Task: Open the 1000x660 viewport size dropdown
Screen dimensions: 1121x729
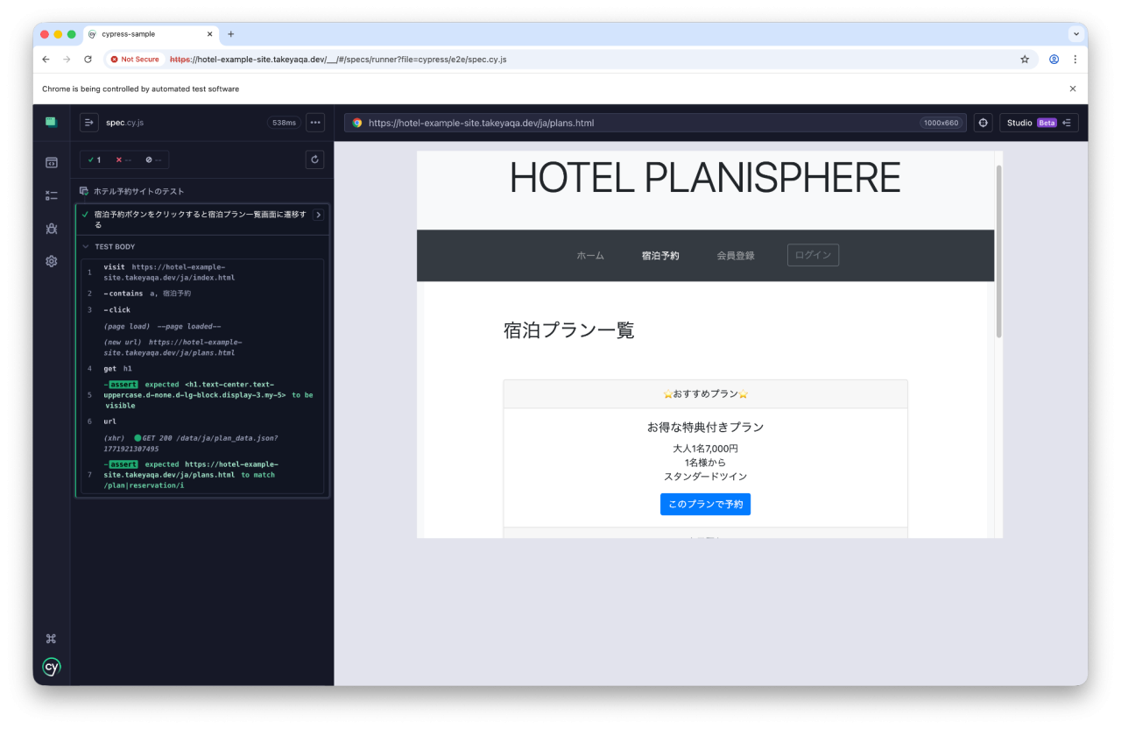Action: pyautogui.click(x=941, y=124)
